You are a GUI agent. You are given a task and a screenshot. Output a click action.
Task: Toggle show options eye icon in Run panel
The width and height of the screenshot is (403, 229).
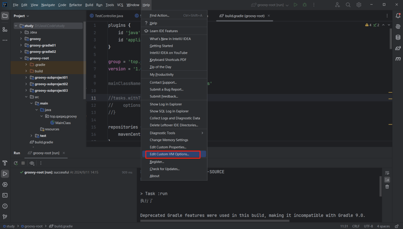32,163
